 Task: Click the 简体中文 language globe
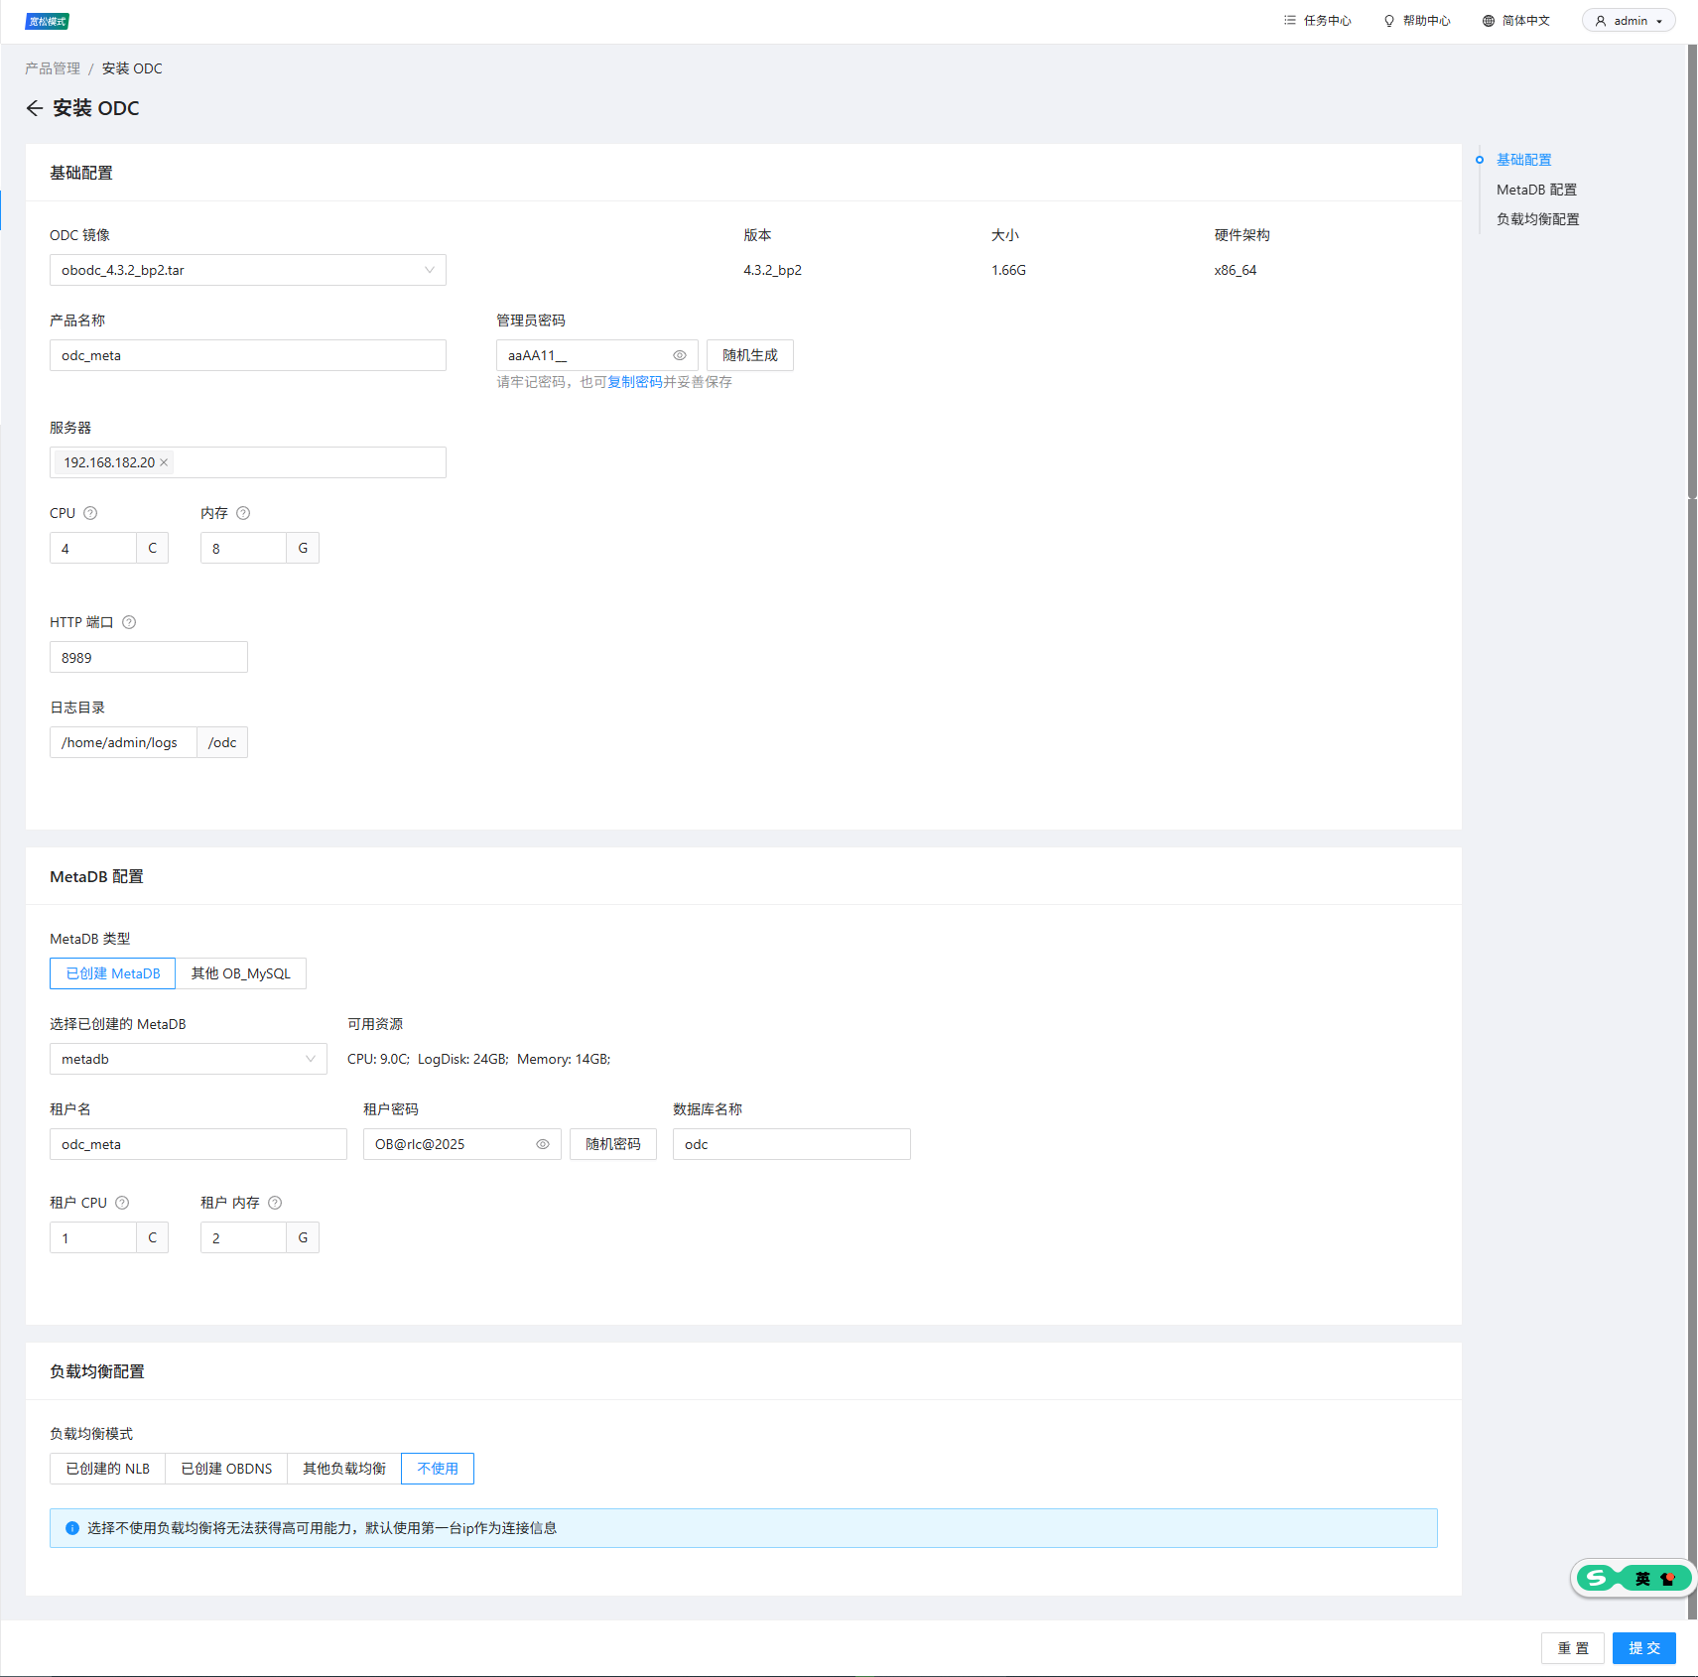point(1489,21)
